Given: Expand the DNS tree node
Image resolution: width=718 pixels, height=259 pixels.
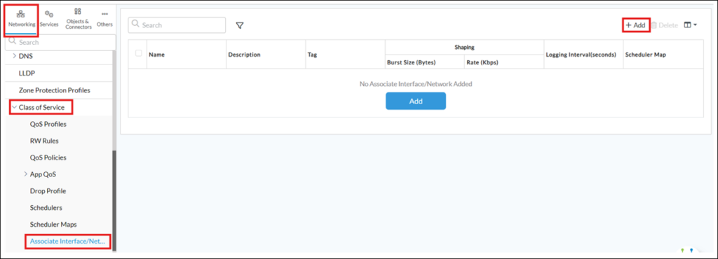Looking at the screenshot, I should (x=14, y=56).
